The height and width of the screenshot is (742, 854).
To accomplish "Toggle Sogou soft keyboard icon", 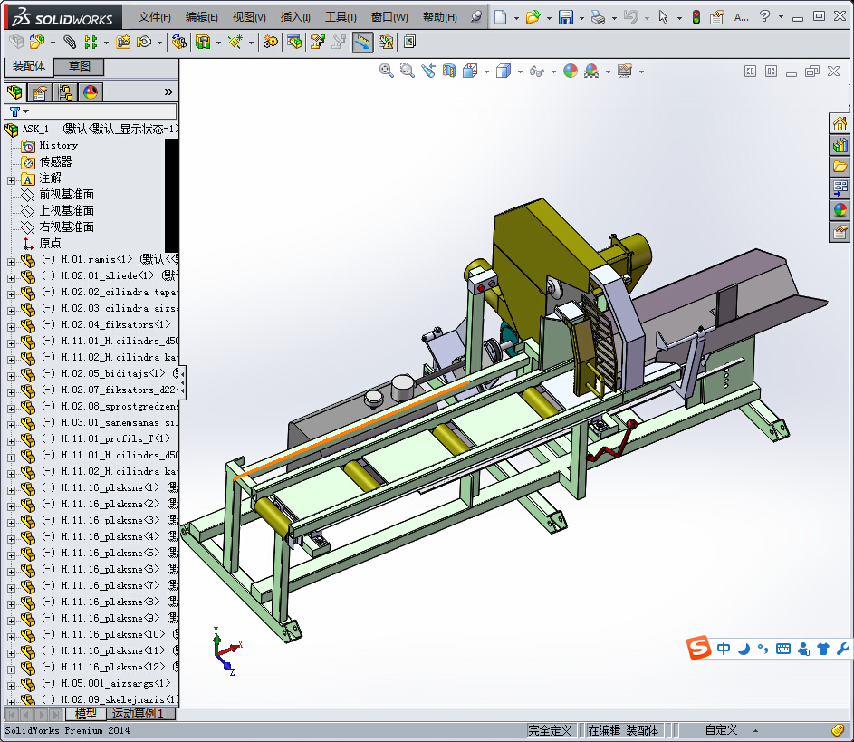I will (x=782, y=649).
